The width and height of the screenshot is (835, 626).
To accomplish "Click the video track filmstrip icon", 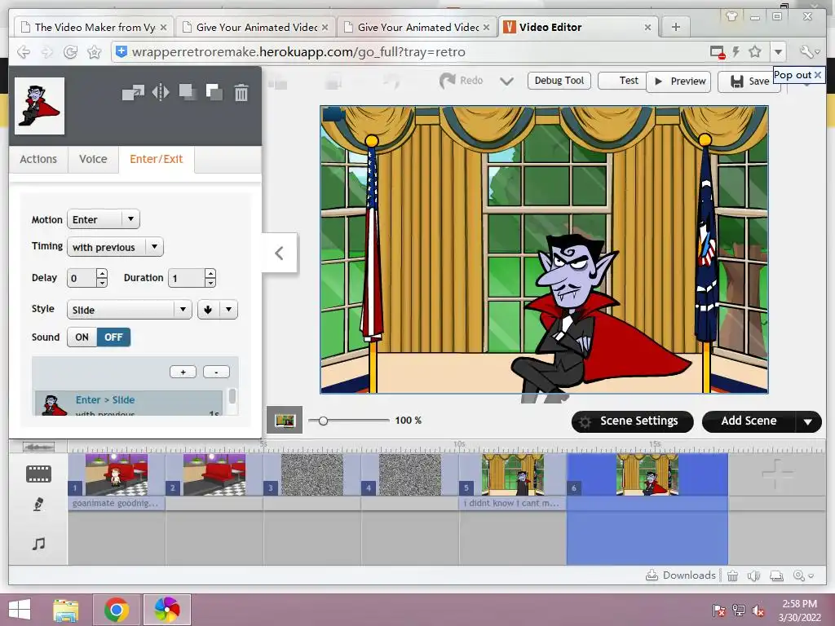I will [x=38, y=474].
